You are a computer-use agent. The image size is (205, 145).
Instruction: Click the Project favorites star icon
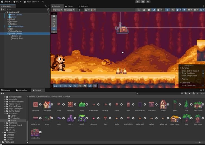tap(197, 93)
